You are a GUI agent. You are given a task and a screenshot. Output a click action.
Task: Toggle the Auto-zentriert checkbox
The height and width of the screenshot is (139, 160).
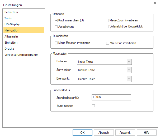tap(93, 106)
